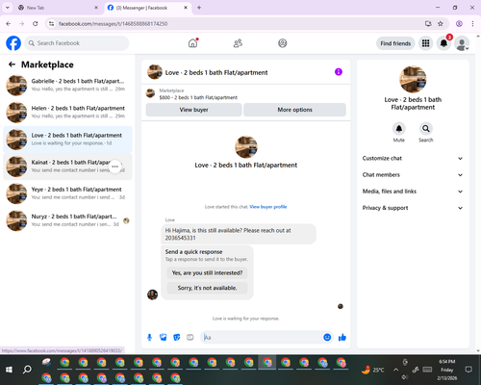Open Windows taskbar search
Viewport: 481px width, 385px height.
pos(27,370)
